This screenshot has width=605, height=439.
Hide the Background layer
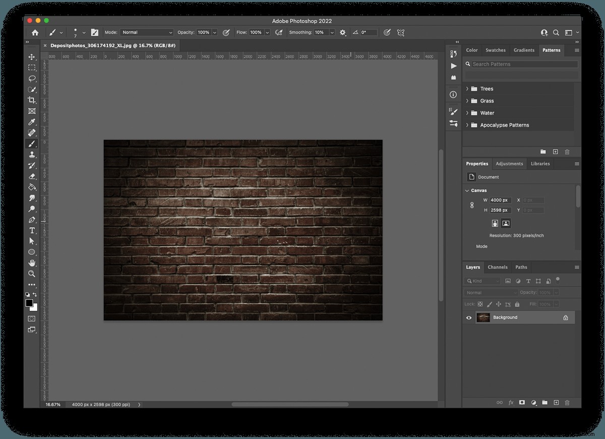(x=469, y=318)
